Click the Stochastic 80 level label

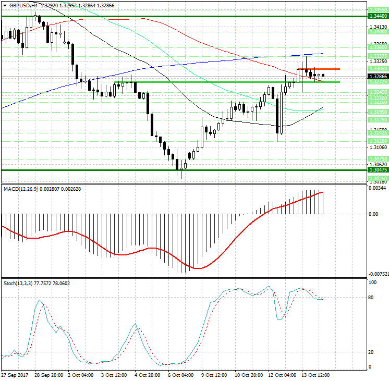click(x=371, y=298)
